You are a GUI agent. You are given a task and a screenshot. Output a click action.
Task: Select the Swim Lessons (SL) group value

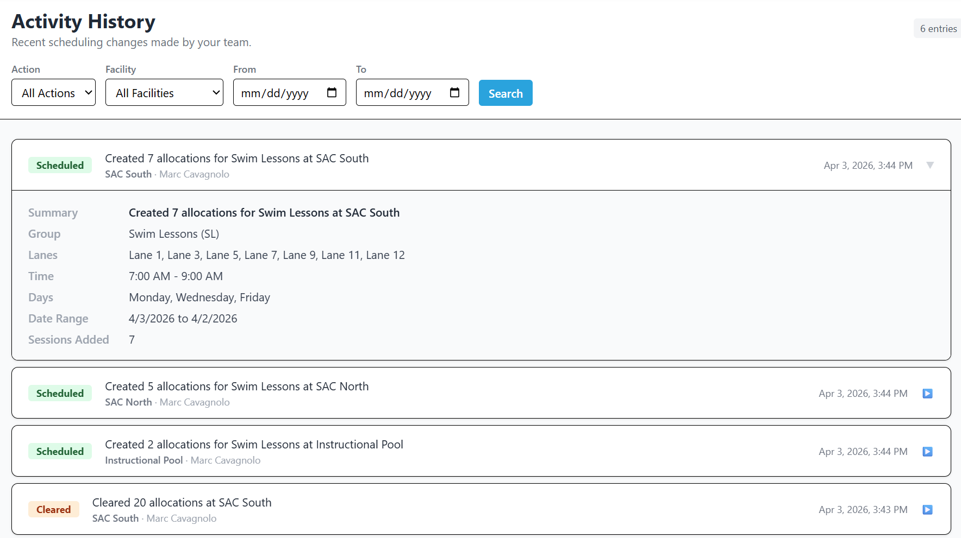tap(173, 233)
